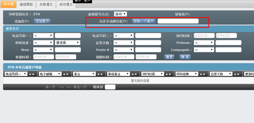Click 获取一个客户 button
254x123 pixels.
tap(143, 21)
